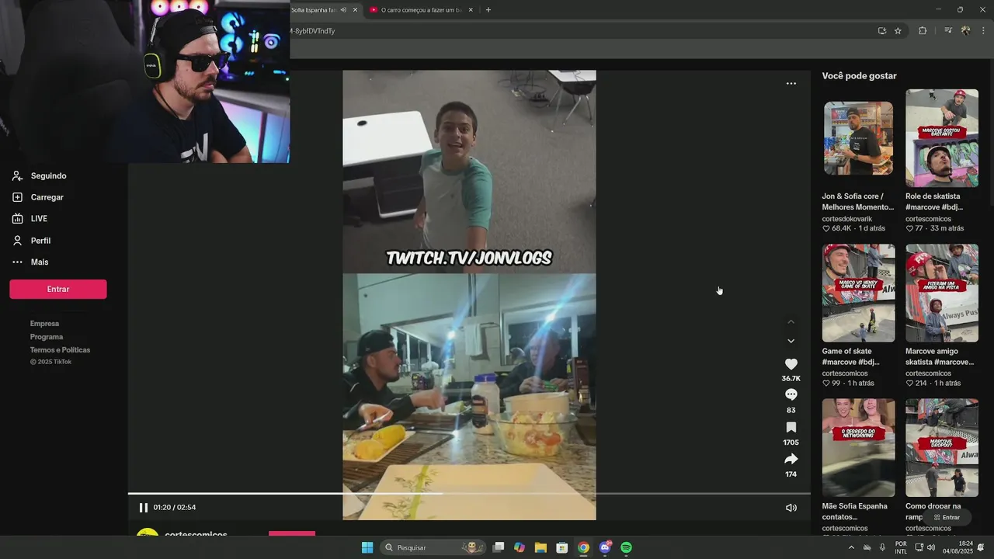Image resolution: width=994 pixels, height=559 pixels.
Task: Open Seguindo in the TikTok sidebar
Action: coord(48,176)
